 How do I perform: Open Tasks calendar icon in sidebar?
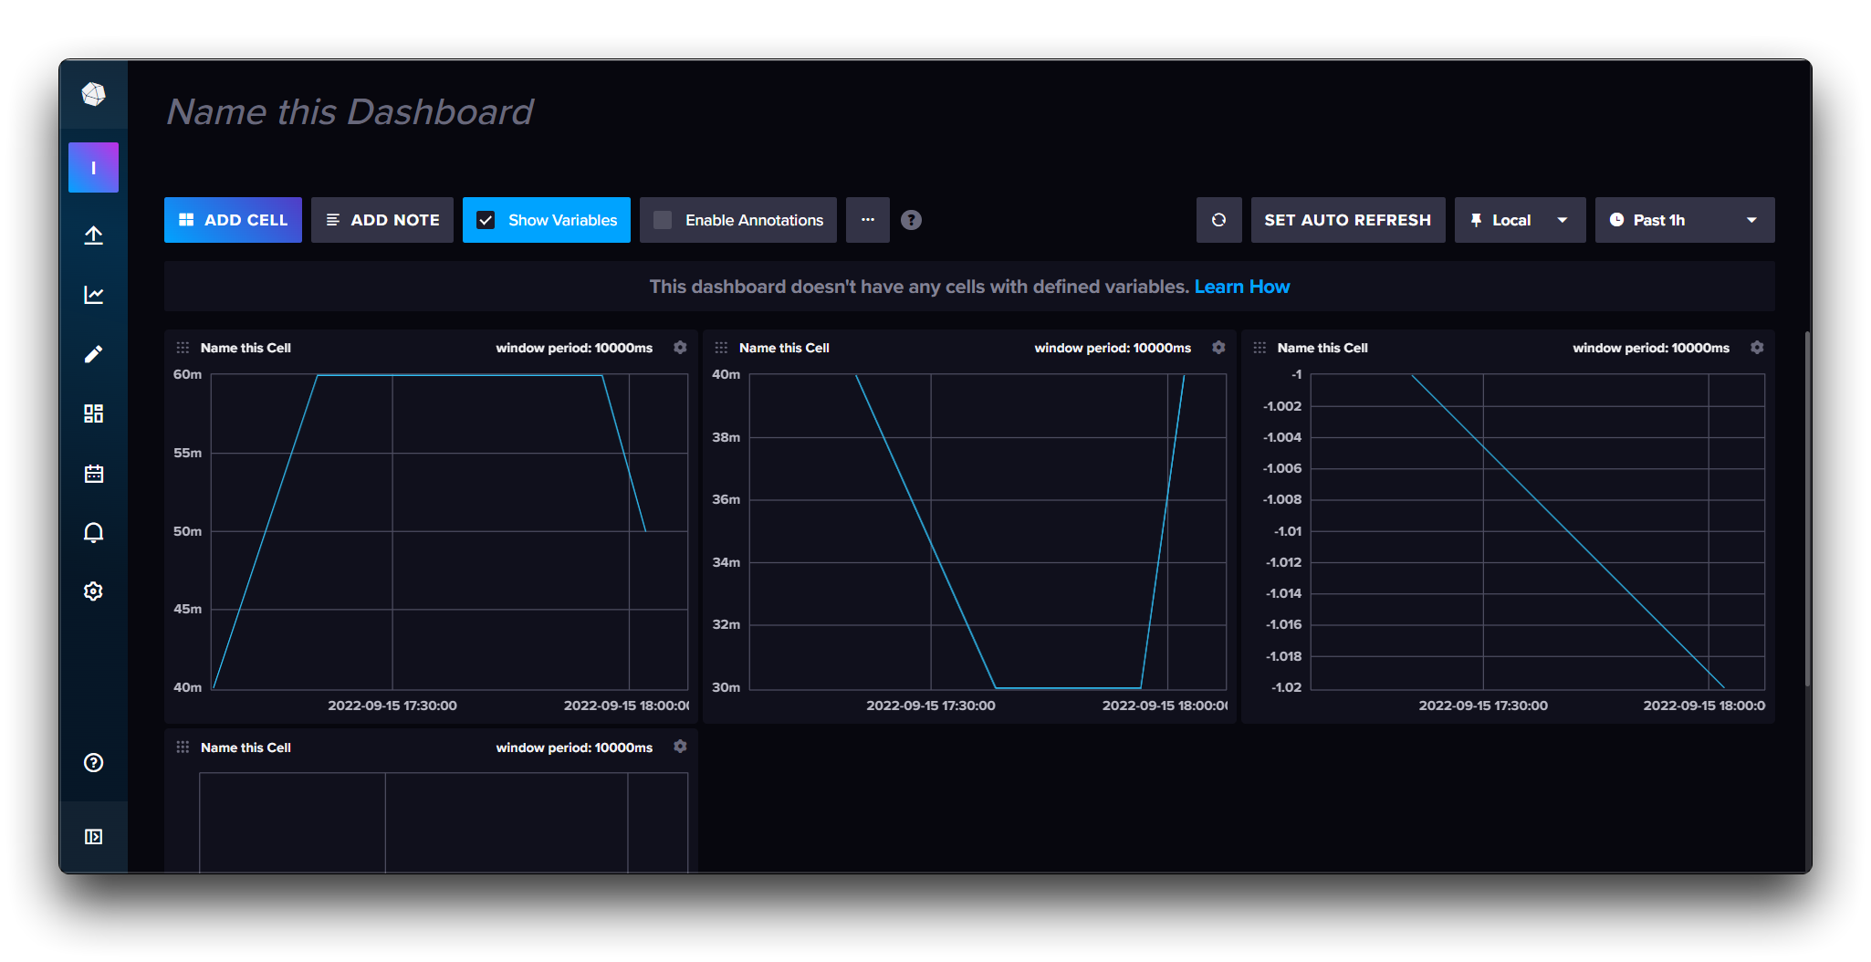(x=93, y=473)
